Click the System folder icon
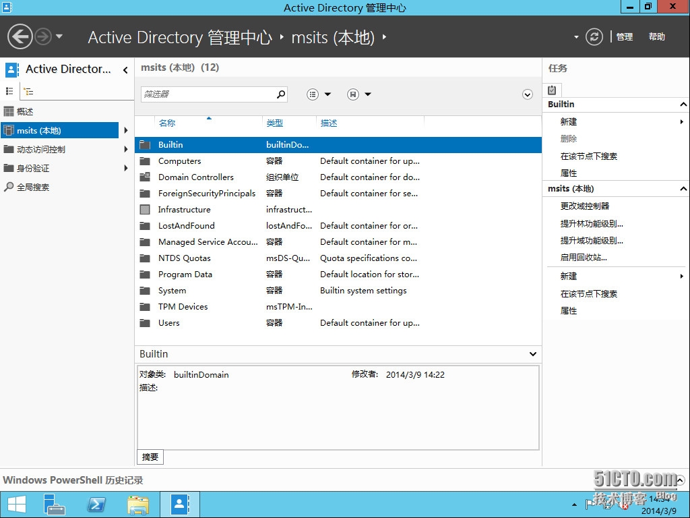 145,291
